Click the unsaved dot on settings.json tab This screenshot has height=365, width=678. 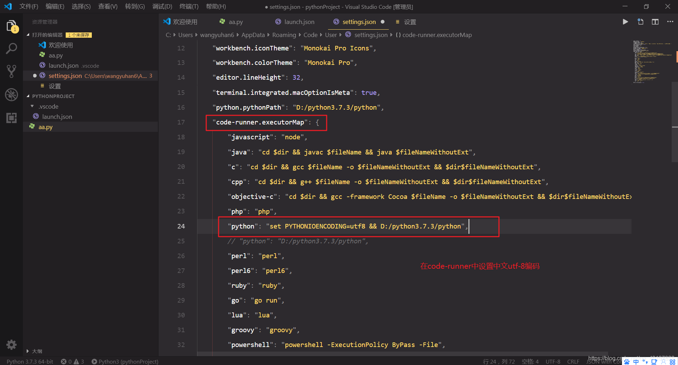pyautogui.click(x=382, y=22)
